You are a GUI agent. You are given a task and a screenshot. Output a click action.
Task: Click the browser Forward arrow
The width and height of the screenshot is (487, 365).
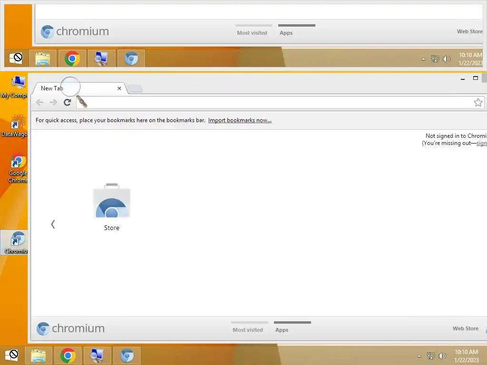53,103
